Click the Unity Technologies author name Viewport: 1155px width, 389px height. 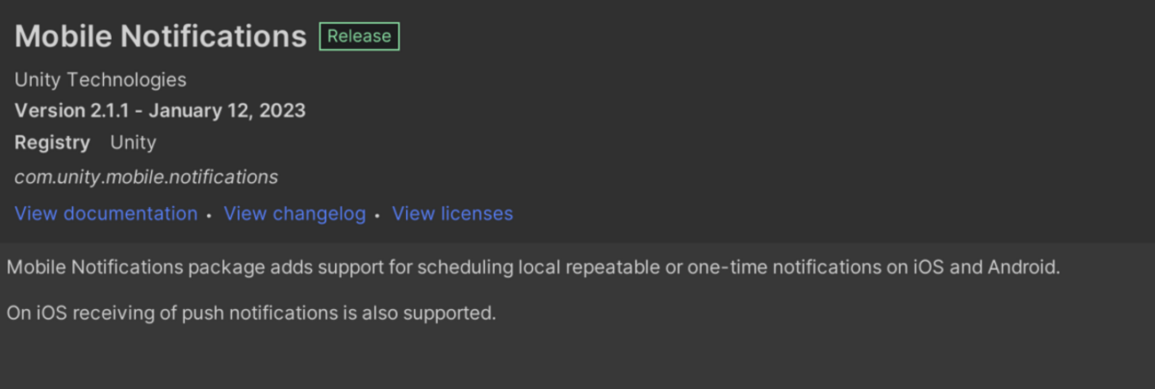tap(100, 80)
